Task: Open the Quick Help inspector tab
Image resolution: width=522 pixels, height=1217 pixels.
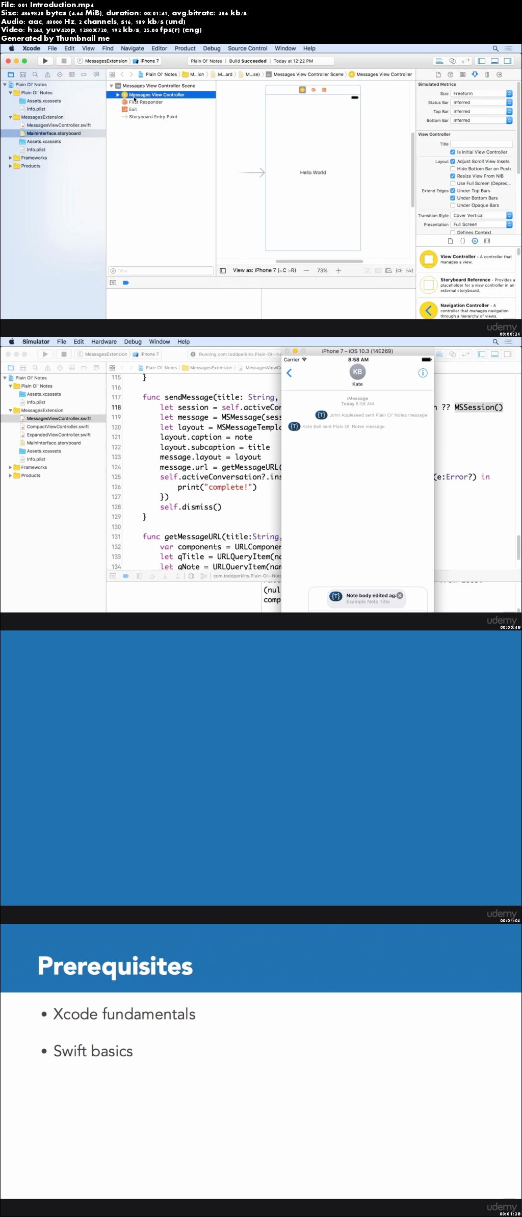Action: click(x=450, y=74)
